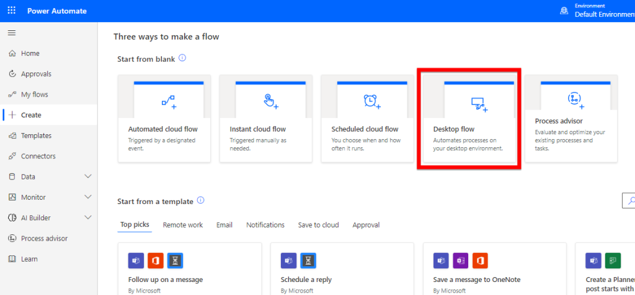Click Teams icon on Follow up on a message

136,260
